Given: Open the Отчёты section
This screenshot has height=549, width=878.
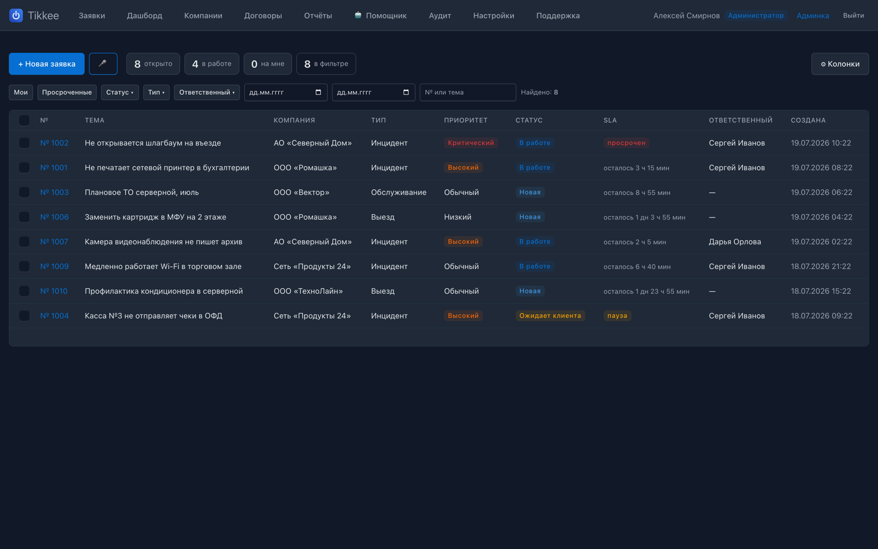Looking at the screenshot, I should click(x=318, y=15).
